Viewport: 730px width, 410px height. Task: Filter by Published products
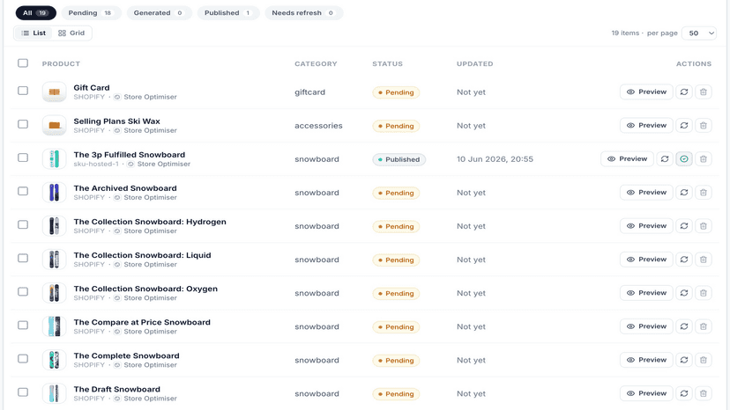click(x=228, y=13)
